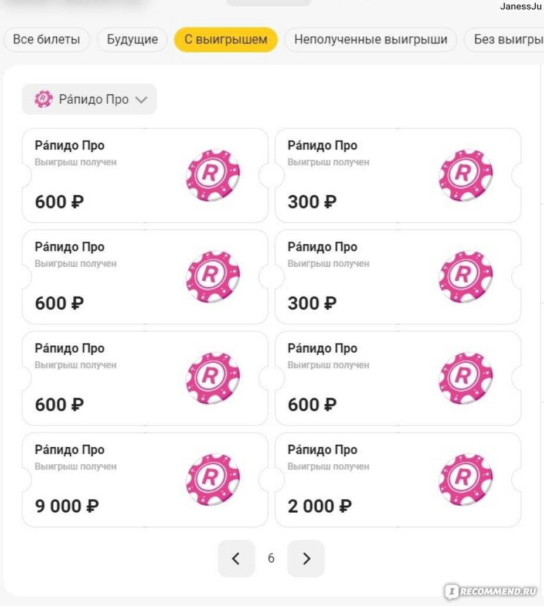The height and width of the screenshot is (606, 544).
Task: Switch to the Все билеты tab
Action: [46, 39]
